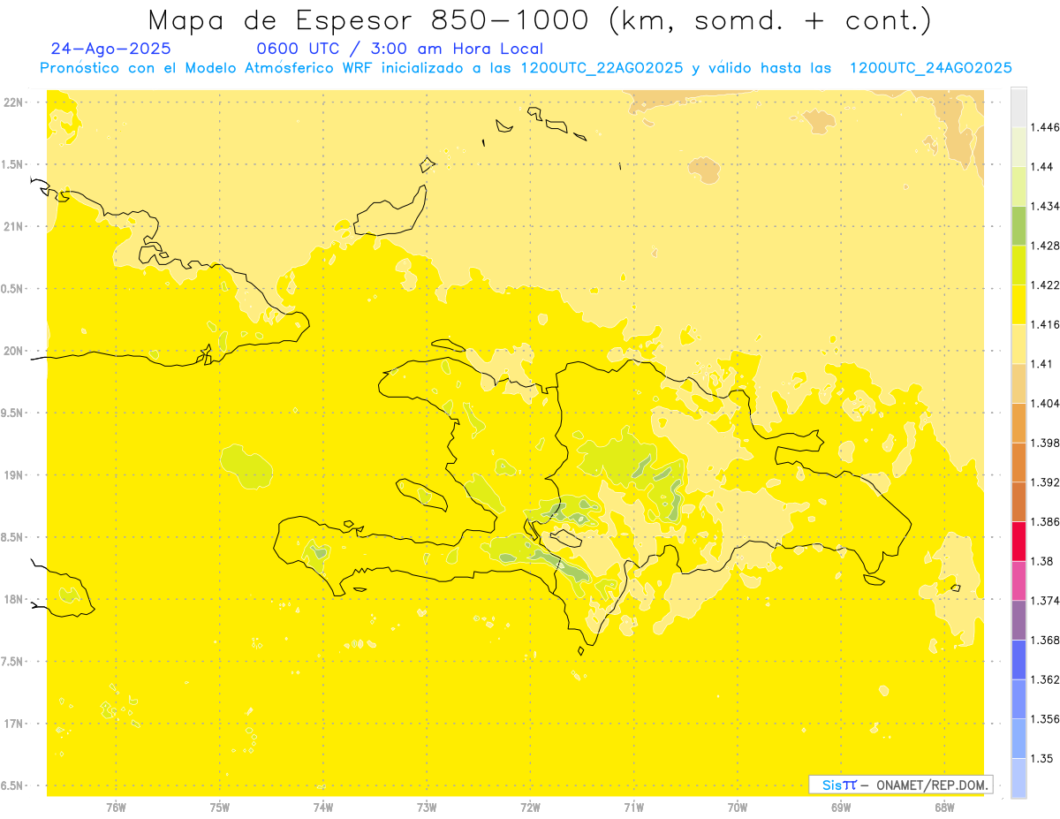Click the colorbar value label 1.398
Viewport: 1060px width, 819px height.
tap(1045, 443)
